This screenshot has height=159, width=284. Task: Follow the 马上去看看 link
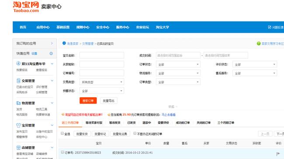[x=169, y=115]
